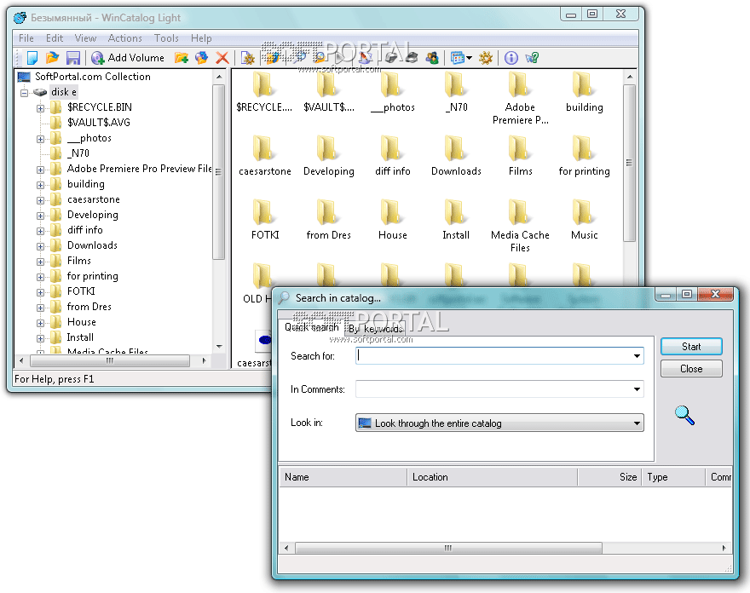
Task: Open the Search for dropdown arrow
Action: 637,356
